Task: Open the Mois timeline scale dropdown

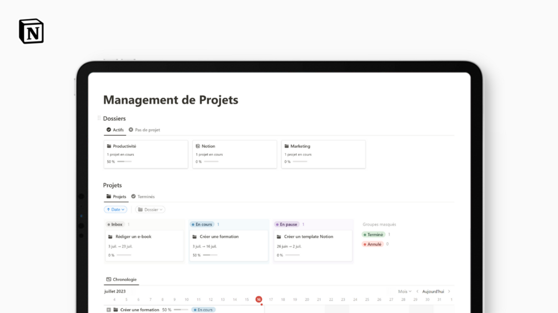Action: [405, 291]
